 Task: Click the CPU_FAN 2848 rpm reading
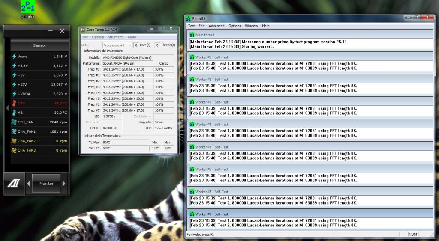[58, 122]
